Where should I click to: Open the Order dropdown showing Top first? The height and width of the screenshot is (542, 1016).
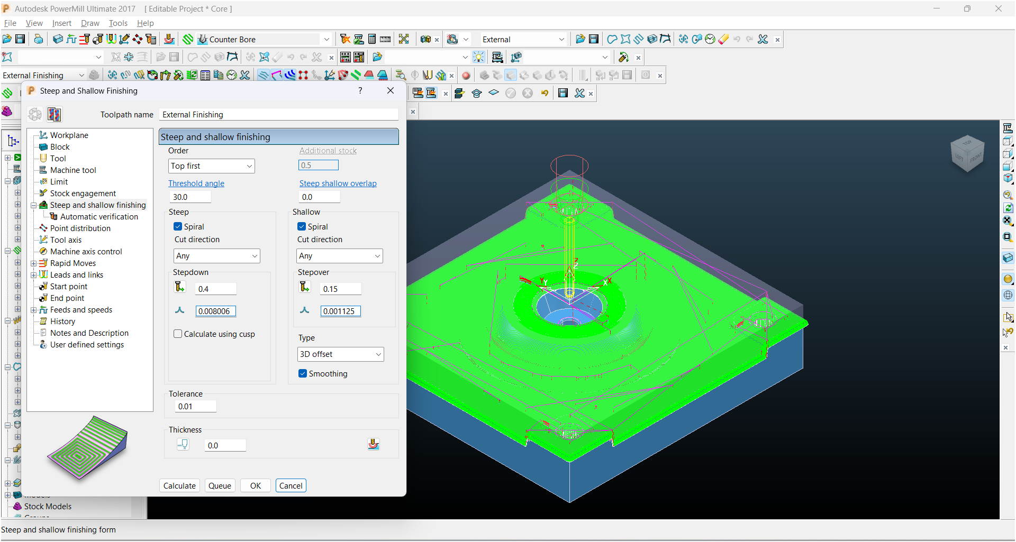[x=211, y=166]
